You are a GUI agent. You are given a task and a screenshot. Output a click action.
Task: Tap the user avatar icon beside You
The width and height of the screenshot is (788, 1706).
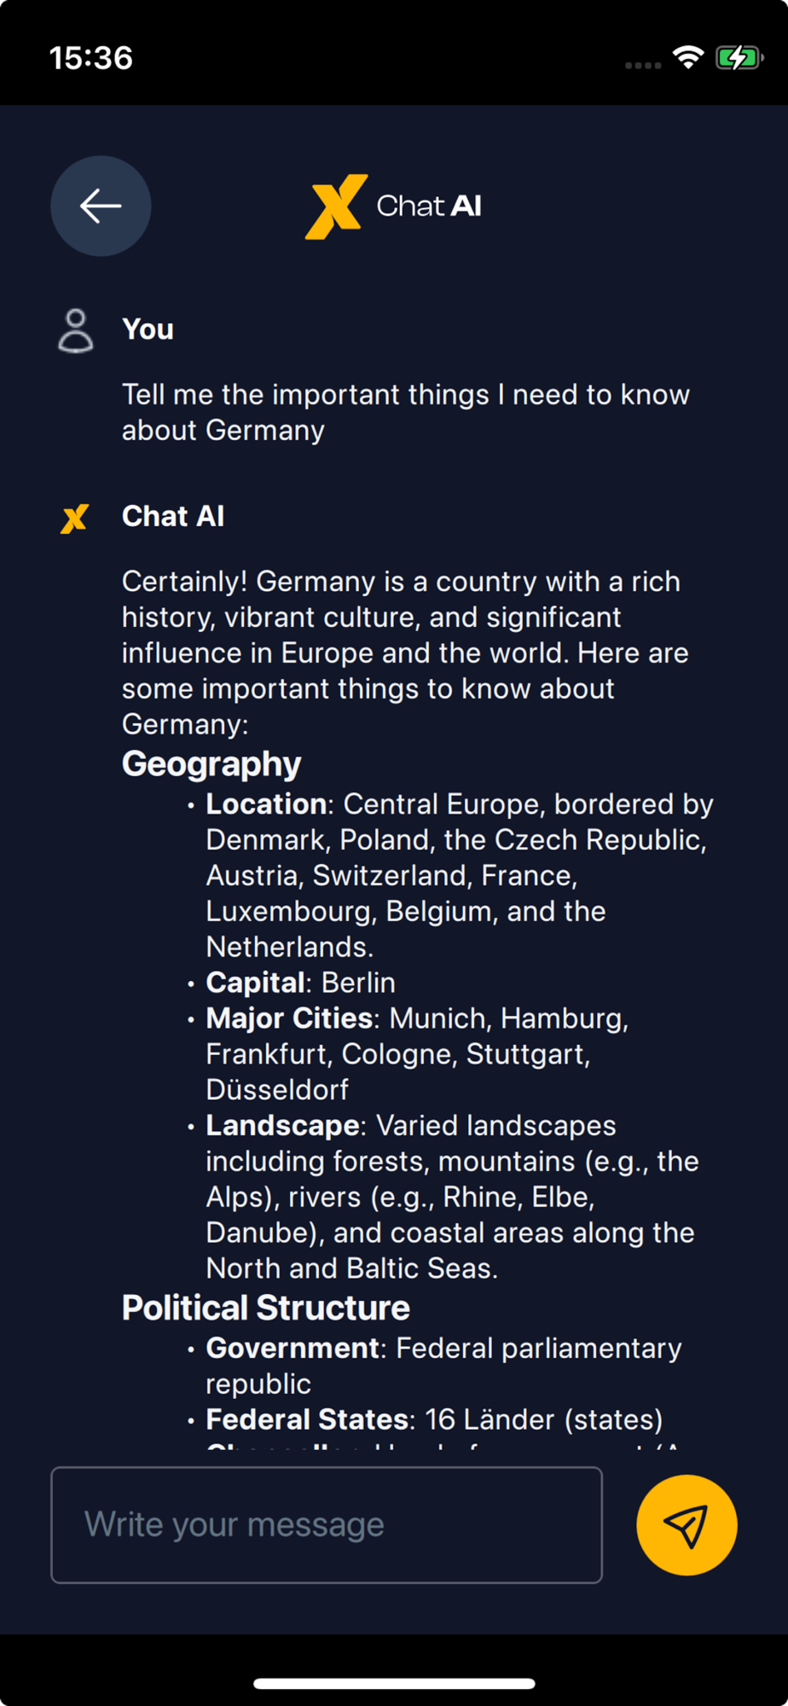75,331
